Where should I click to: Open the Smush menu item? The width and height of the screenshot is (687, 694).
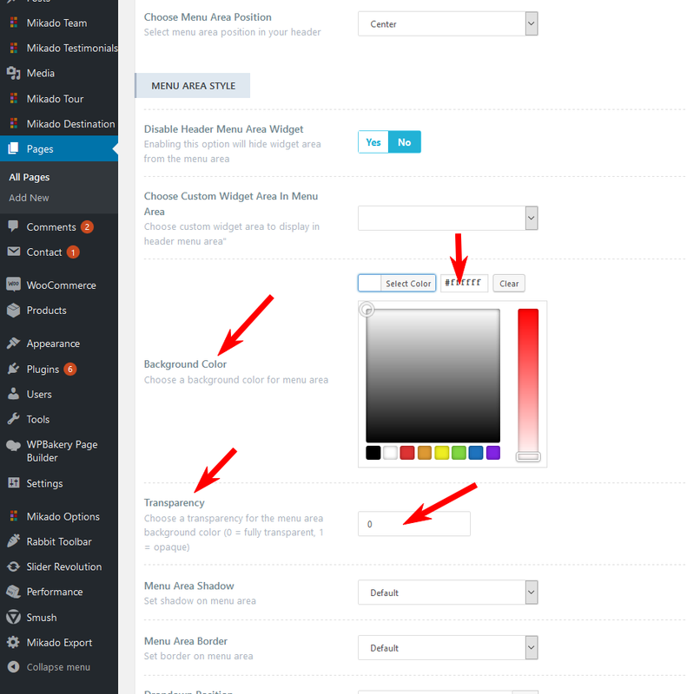41,618
